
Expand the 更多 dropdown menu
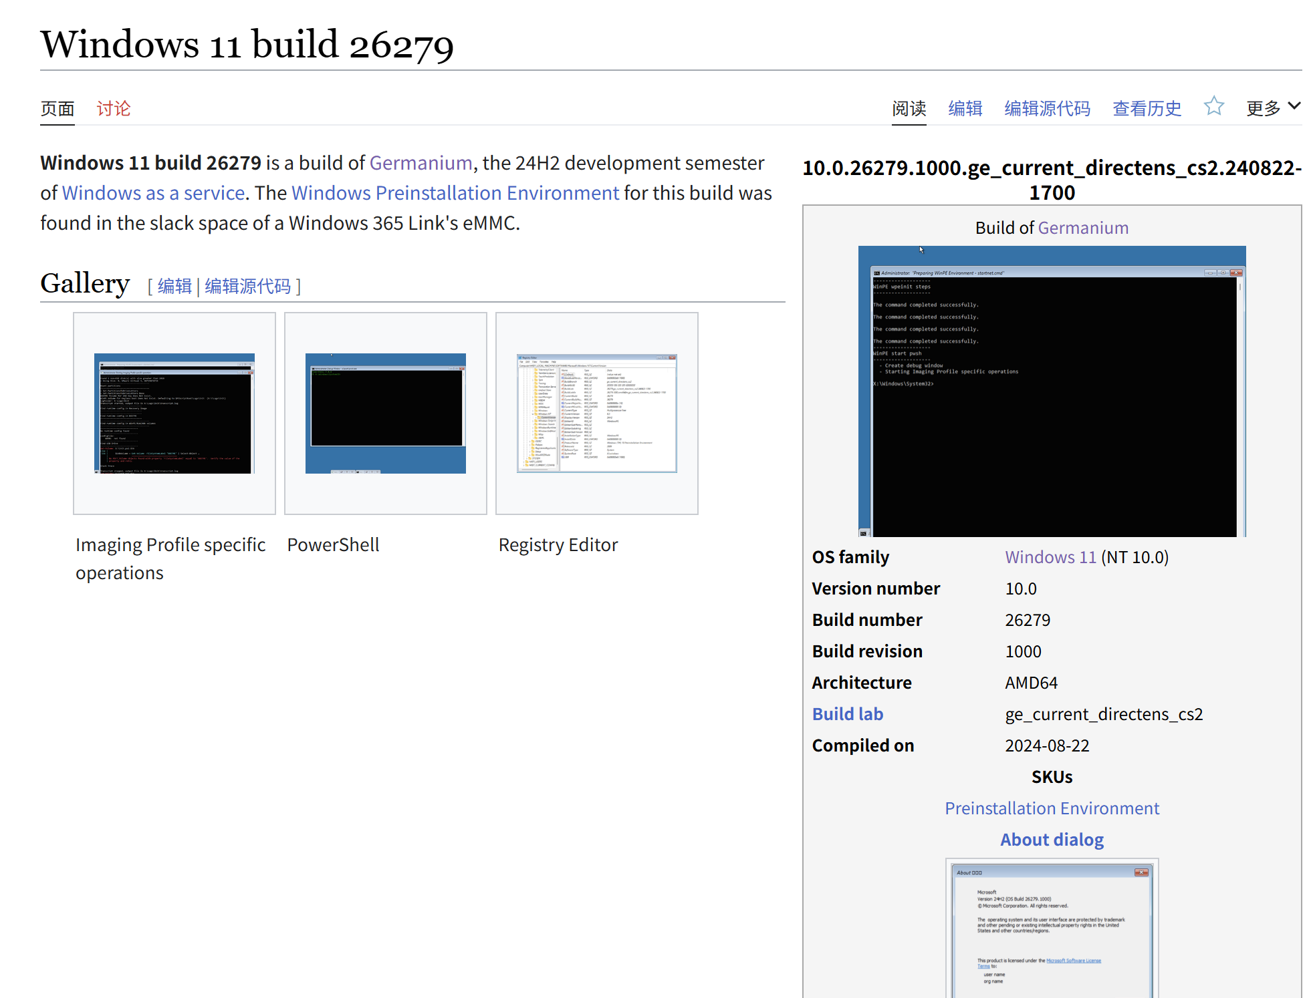[1272, 108]
